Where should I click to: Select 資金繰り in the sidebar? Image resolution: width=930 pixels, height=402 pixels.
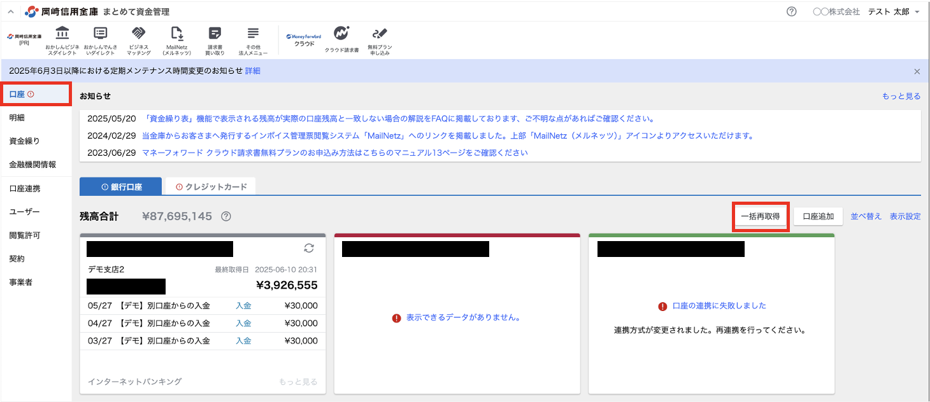click(x=36, y=141)
